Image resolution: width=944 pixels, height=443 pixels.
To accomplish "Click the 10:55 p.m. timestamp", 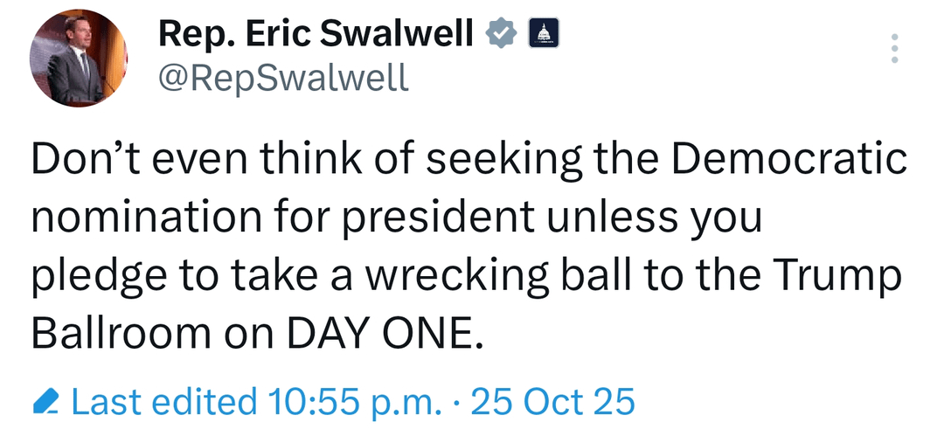I will [353, 400].
